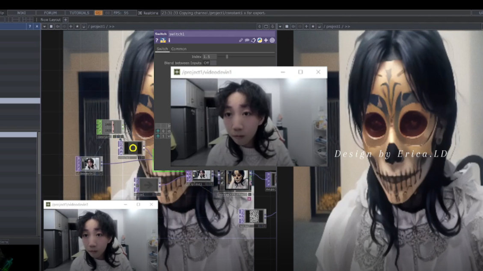The width and height of the screenshot is (483, 271).
Task: Click the down-arrow split icon in left pane bar
Action: [273, 26]
